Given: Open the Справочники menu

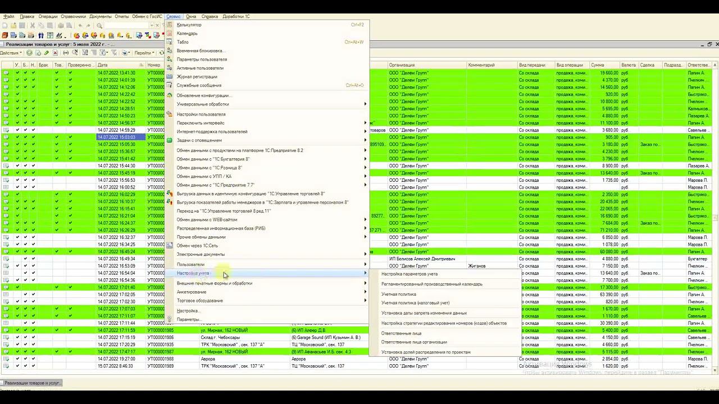Looking at the screenshot, I should [x=73, y=16].
